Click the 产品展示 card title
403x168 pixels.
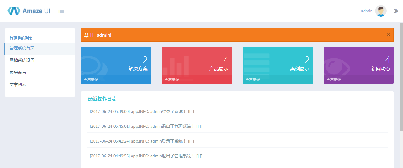[x=219, y=69]
